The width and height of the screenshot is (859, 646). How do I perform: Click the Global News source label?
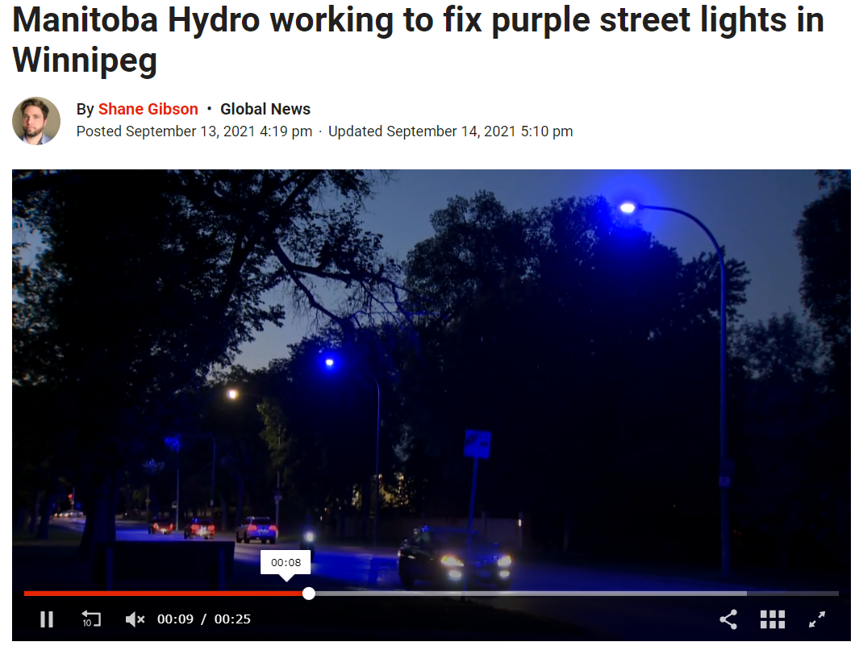click(x=265, y=109)
